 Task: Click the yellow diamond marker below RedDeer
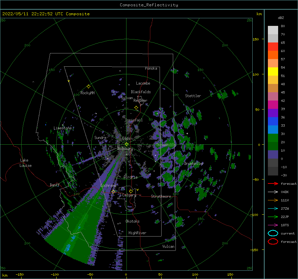coord(136,108)
